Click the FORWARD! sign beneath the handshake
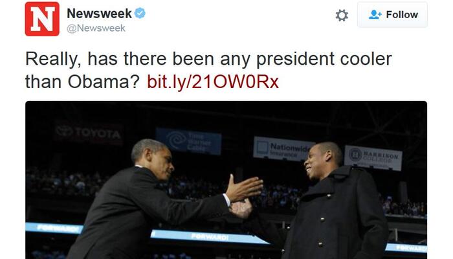This screenshot has width=453, height=259. [210, 237]
